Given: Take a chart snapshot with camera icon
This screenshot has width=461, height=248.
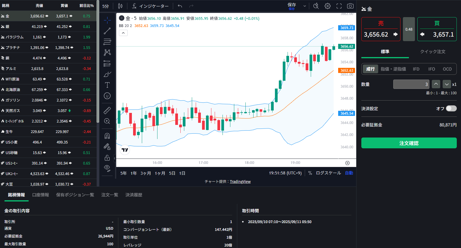Looking at the screenshot, I should [350, 6].
